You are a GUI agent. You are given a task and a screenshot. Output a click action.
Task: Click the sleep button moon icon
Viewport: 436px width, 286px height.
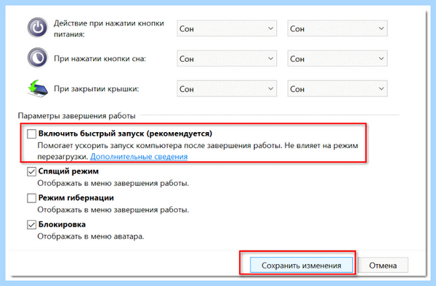pyautogui.click(x=38, y=58)
